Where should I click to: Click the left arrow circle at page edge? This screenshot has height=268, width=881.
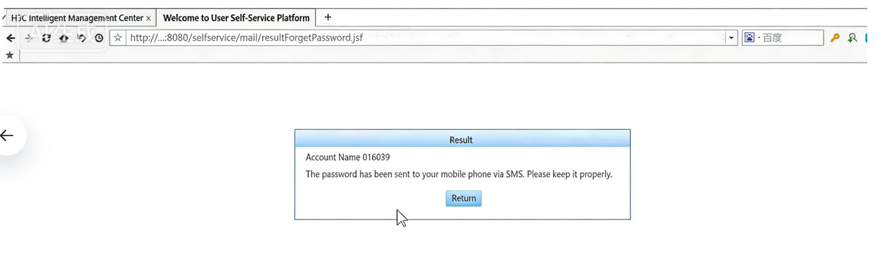[x=7, y=136]
